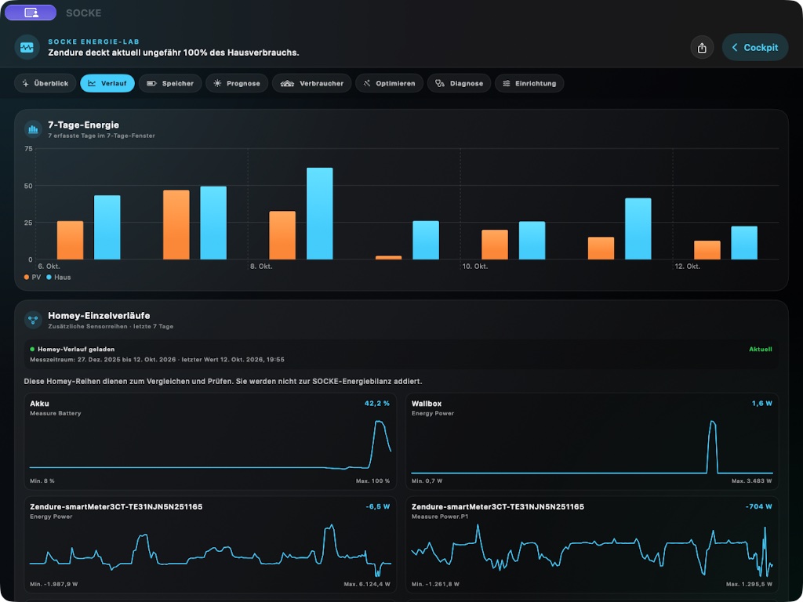Go to the Einrichtung tab

[529, 83]
